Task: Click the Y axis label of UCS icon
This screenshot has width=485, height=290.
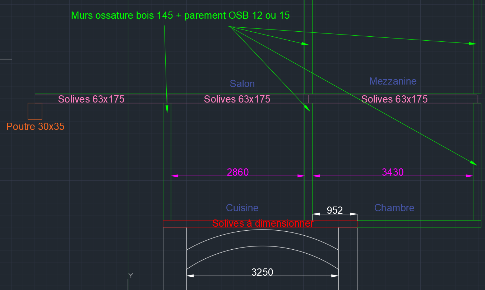Action: pyautogui.click(x=131, y=276)
